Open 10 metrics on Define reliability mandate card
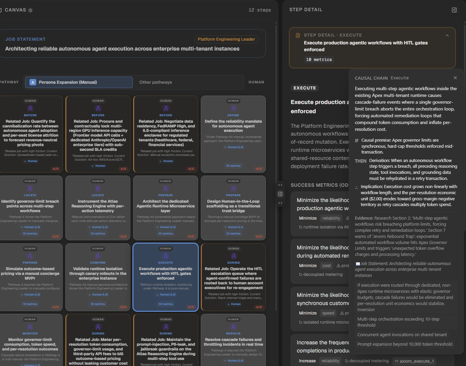This screenshot has height=366, width=466. [233, 166]
